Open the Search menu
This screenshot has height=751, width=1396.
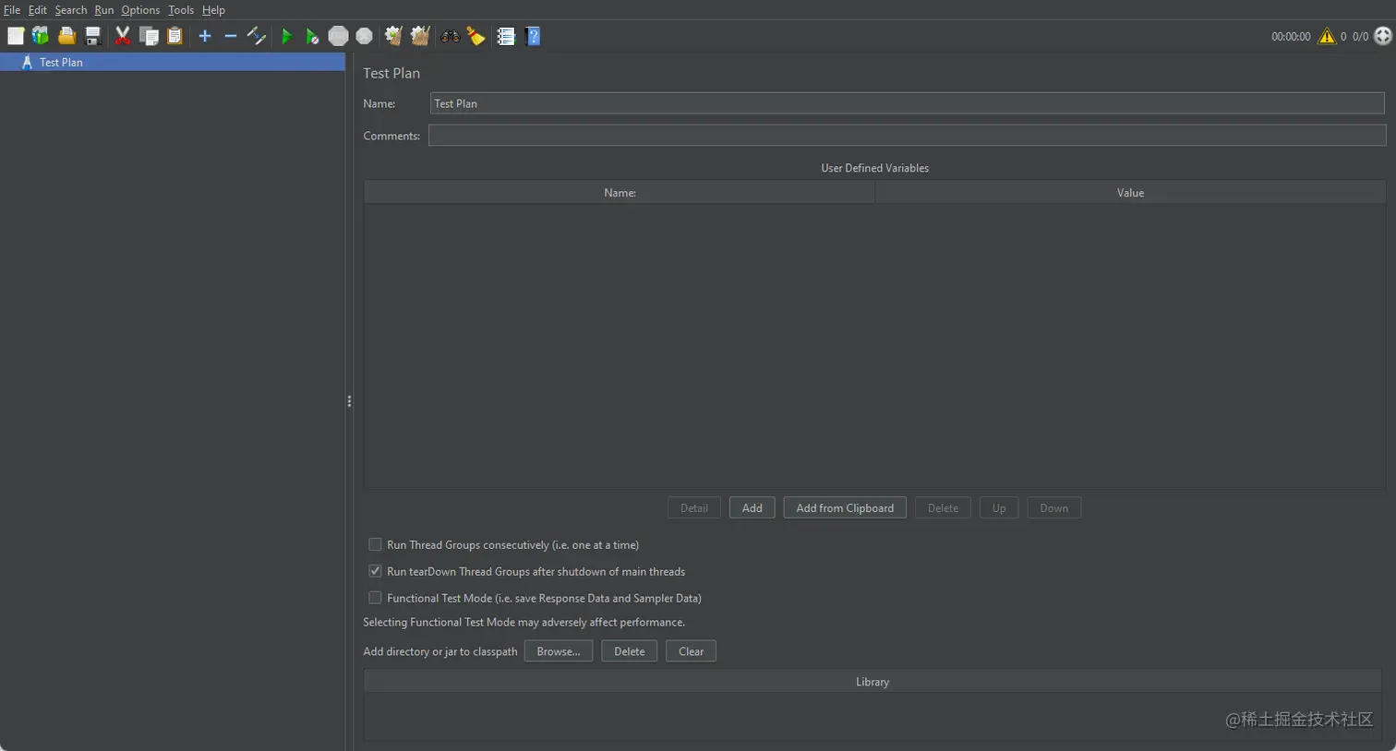click(x=70, y=10)
